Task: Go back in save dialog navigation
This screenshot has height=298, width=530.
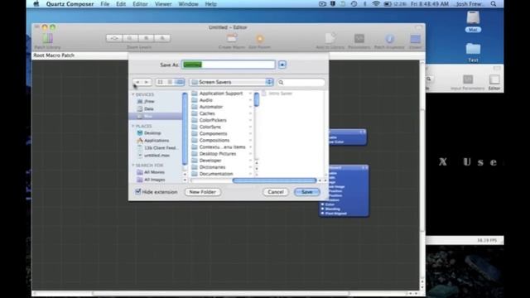Action: [137, 82]
